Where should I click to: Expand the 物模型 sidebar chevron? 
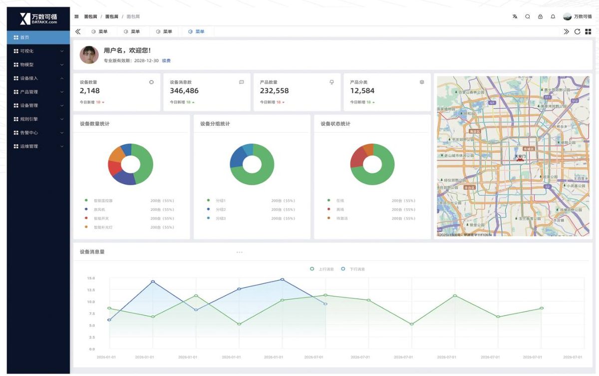62,64
